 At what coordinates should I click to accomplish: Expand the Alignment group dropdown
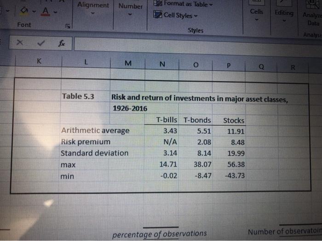tap(93, 13)
